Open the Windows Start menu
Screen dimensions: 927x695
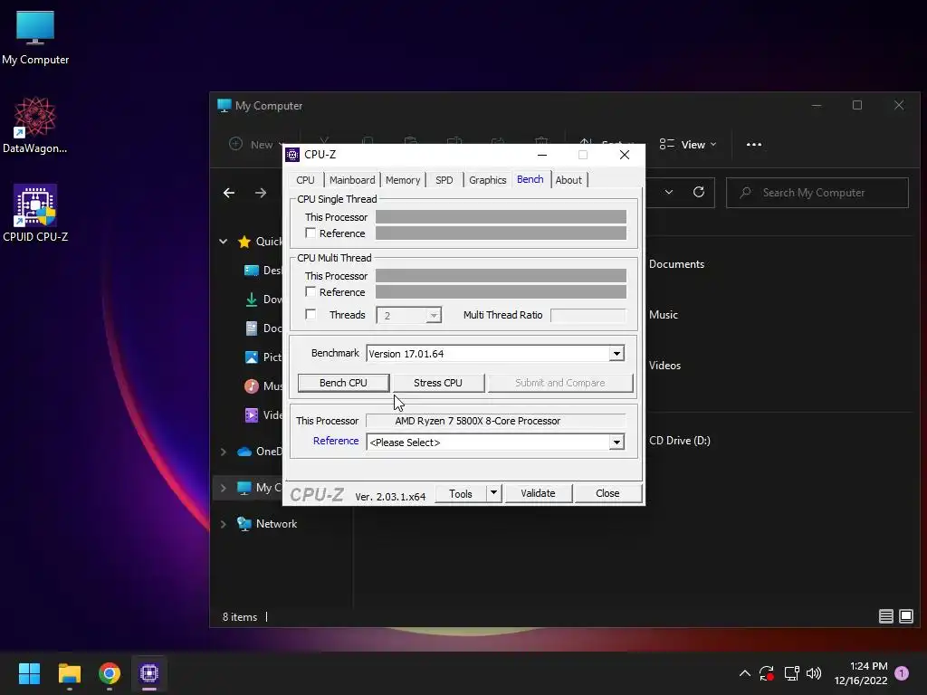(x=29, y=673)
